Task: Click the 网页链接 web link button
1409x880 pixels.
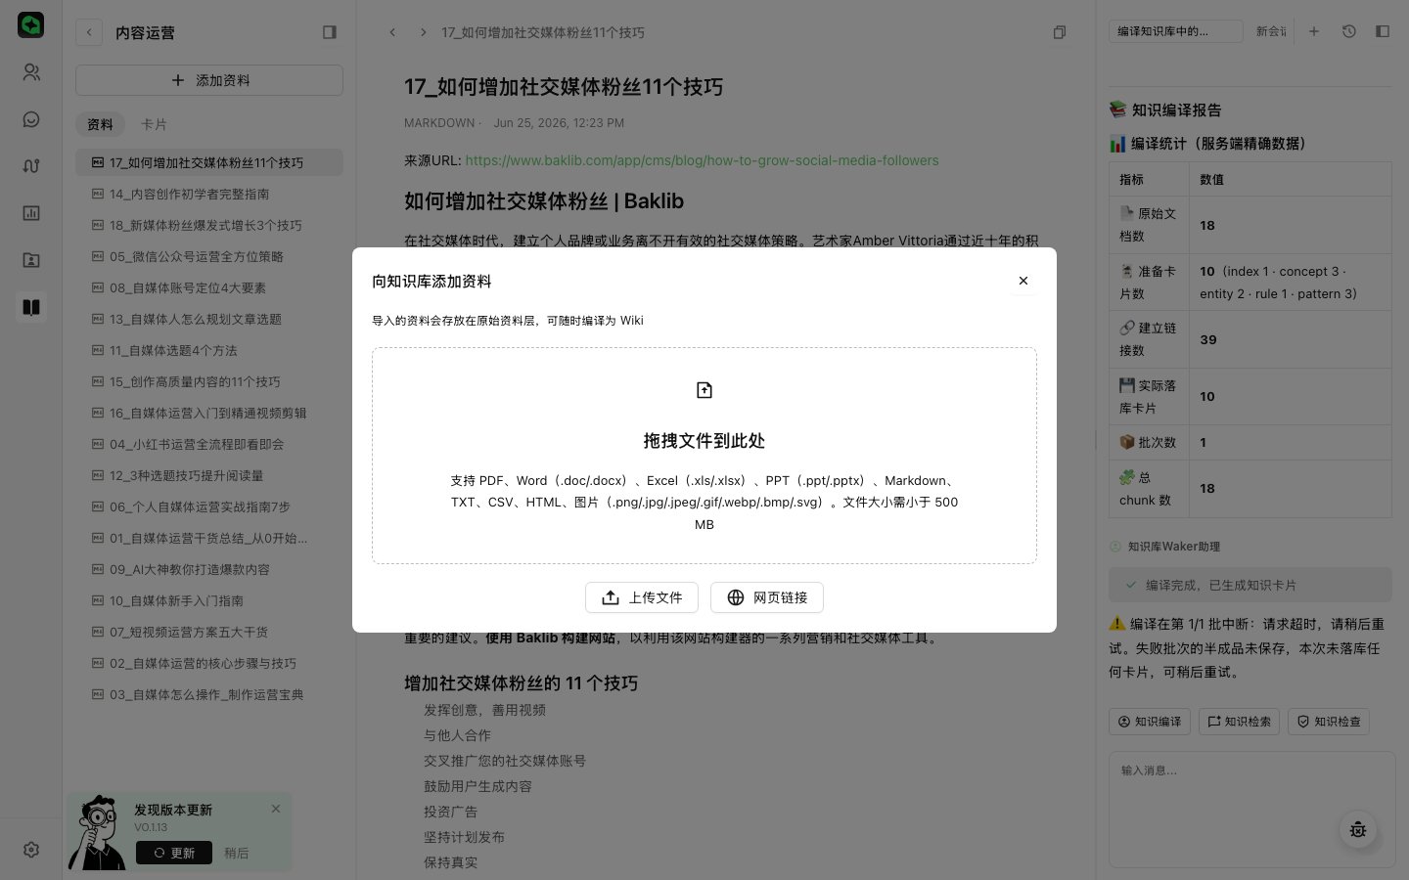Action: click(767, 597)
